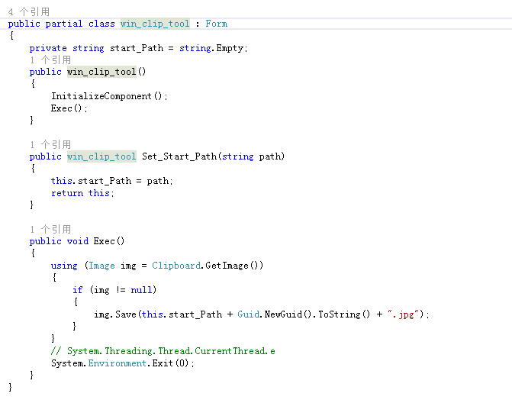
Task: Open "1 个引用" link above the win_clip_tool constructor
Action: click(50, 60)
